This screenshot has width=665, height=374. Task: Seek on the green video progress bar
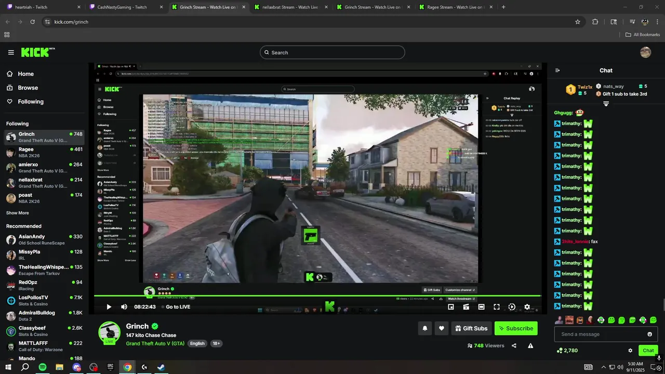tap(317, 296)
